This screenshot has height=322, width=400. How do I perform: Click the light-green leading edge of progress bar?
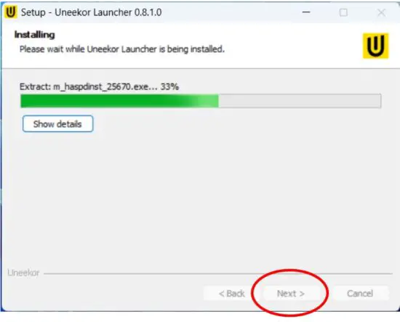[x=207, y=101]
